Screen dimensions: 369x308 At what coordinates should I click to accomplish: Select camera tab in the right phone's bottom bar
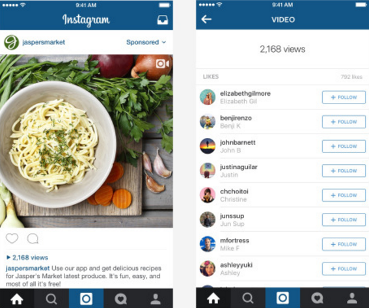pyautogui.click(x=282, y=298)
